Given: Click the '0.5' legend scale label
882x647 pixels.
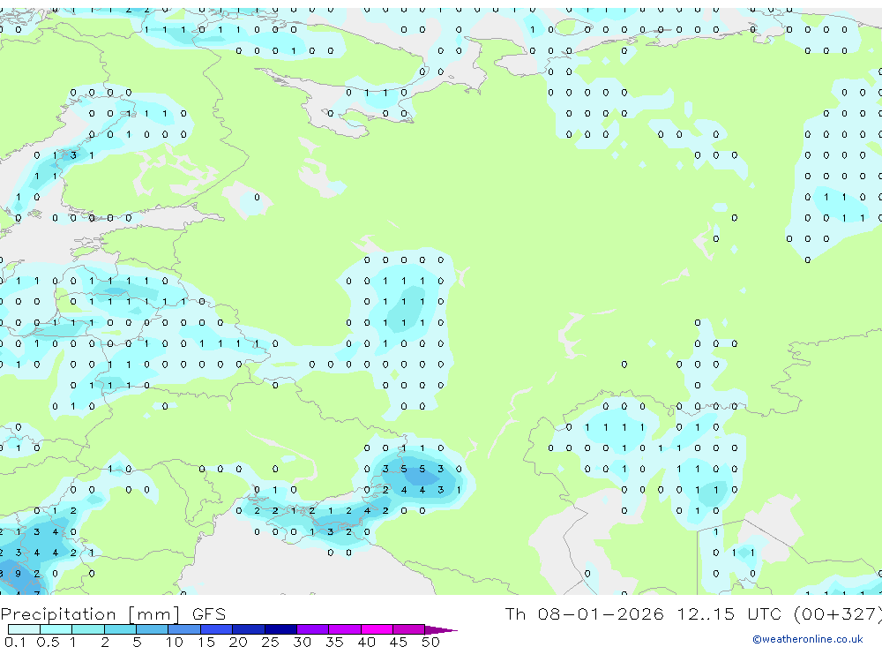Looking at the screenshot, I should 48,642.
